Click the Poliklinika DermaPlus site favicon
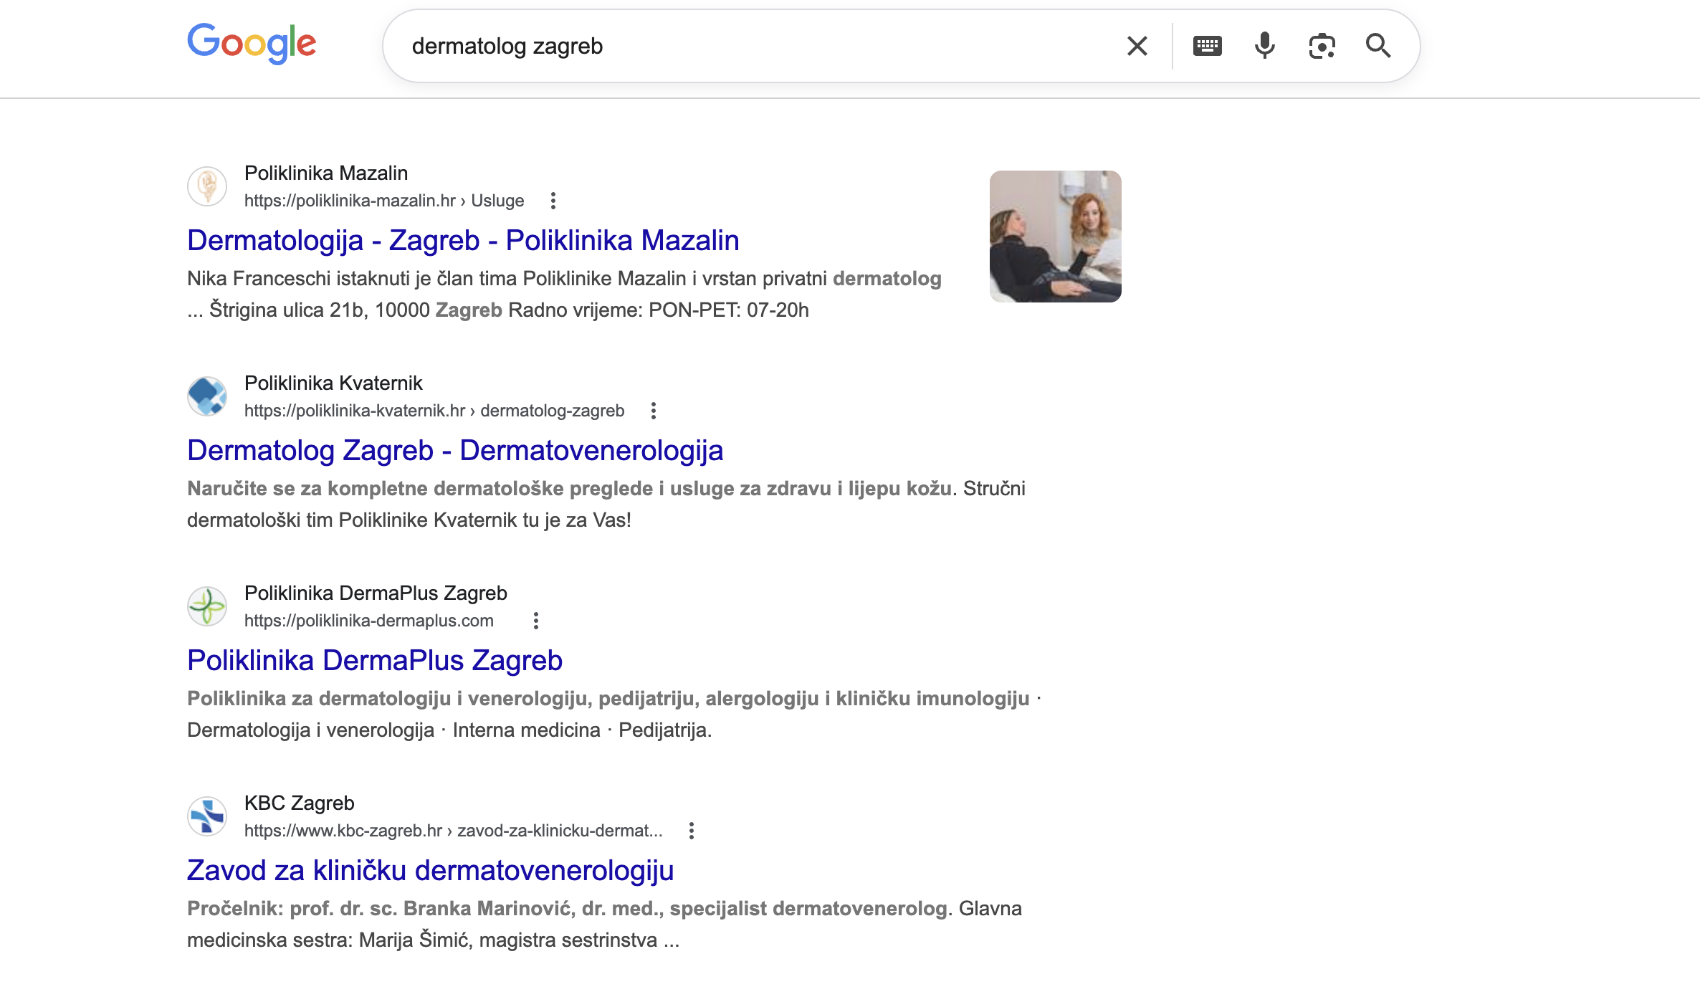This screenshot has height=1002, width=1700. coord(207,606)
